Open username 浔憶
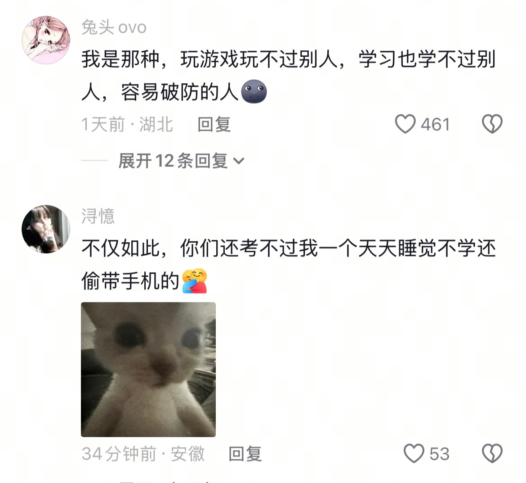 pos(98,216)
